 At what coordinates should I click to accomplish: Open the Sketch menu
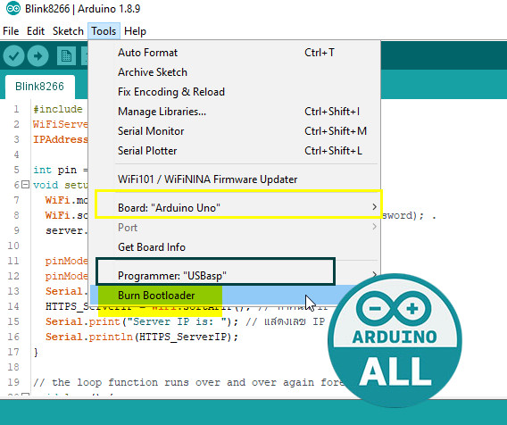pos(68,31)
